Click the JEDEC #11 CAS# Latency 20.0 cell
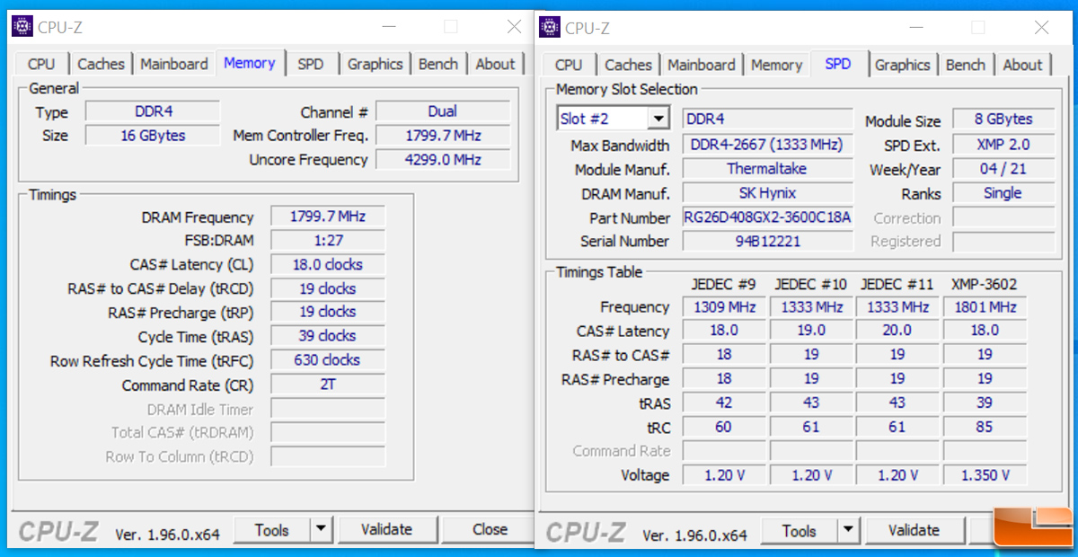This screenshot has width=1078, height=557. pyautogui.click(x=897, y=331)
